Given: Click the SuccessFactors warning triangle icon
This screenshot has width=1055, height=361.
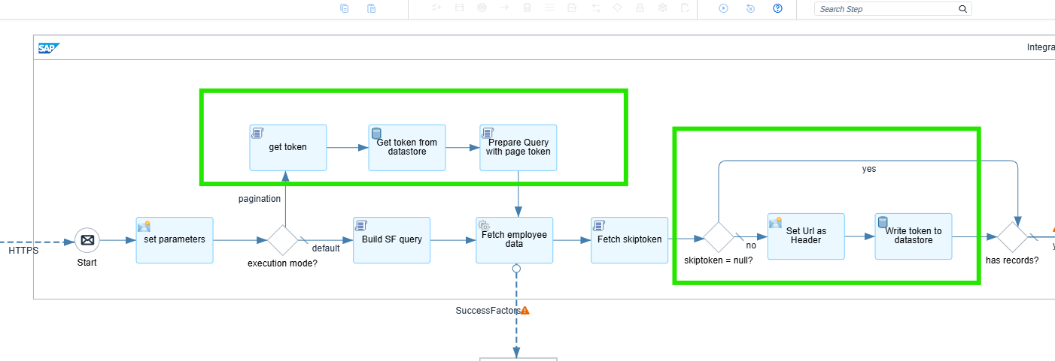Looking at the screenshot, I should pyautogui.click(x=525, y=310).
